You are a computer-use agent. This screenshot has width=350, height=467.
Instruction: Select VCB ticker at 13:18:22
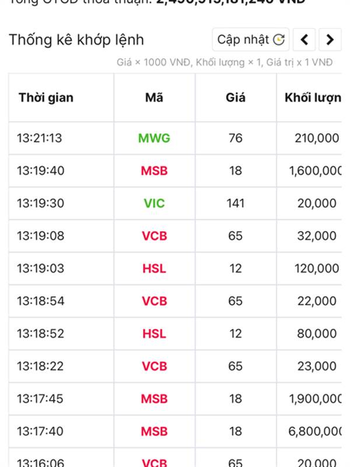tap(154, 367)
